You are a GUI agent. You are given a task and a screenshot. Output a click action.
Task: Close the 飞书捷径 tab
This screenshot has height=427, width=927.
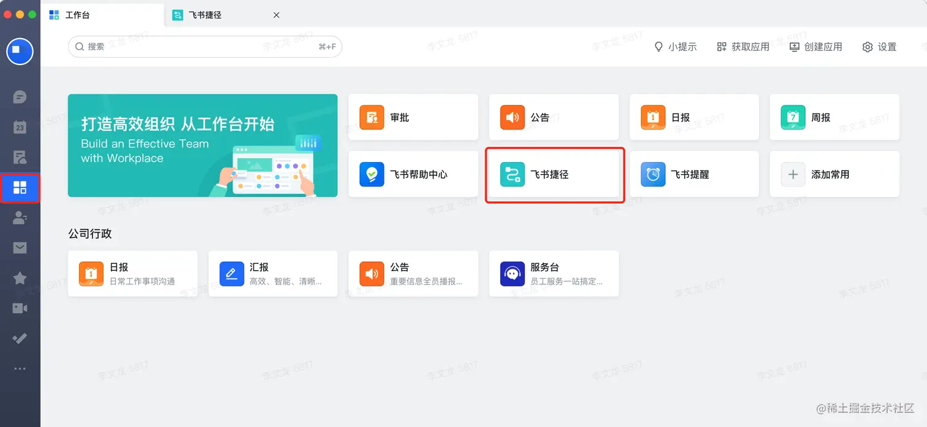[x=277, y=15]
